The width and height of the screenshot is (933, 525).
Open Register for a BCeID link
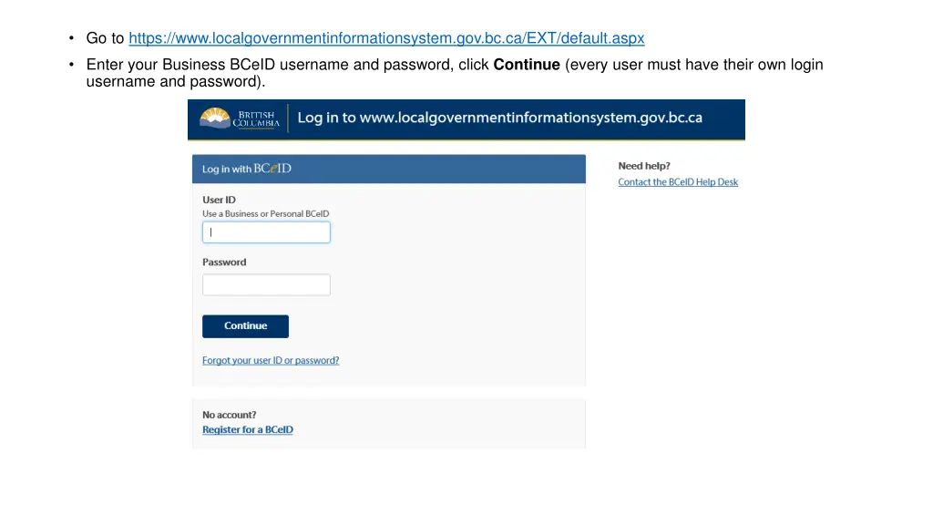coord(248,430)
